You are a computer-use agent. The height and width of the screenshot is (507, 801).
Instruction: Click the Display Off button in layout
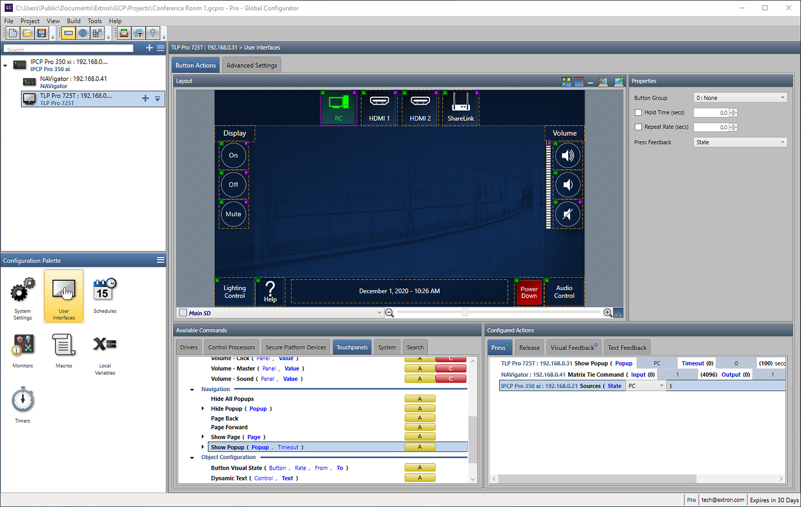[233, 185]
